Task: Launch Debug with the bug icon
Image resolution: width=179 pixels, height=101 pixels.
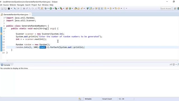Action: [46, 8]
